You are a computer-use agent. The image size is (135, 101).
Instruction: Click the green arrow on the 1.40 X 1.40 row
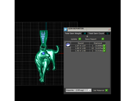click(104, 51)
